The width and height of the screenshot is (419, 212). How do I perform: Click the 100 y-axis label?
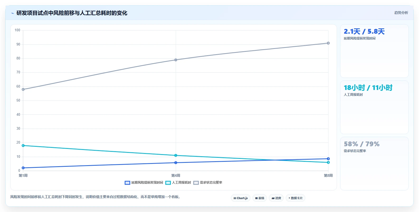point(17,30)
